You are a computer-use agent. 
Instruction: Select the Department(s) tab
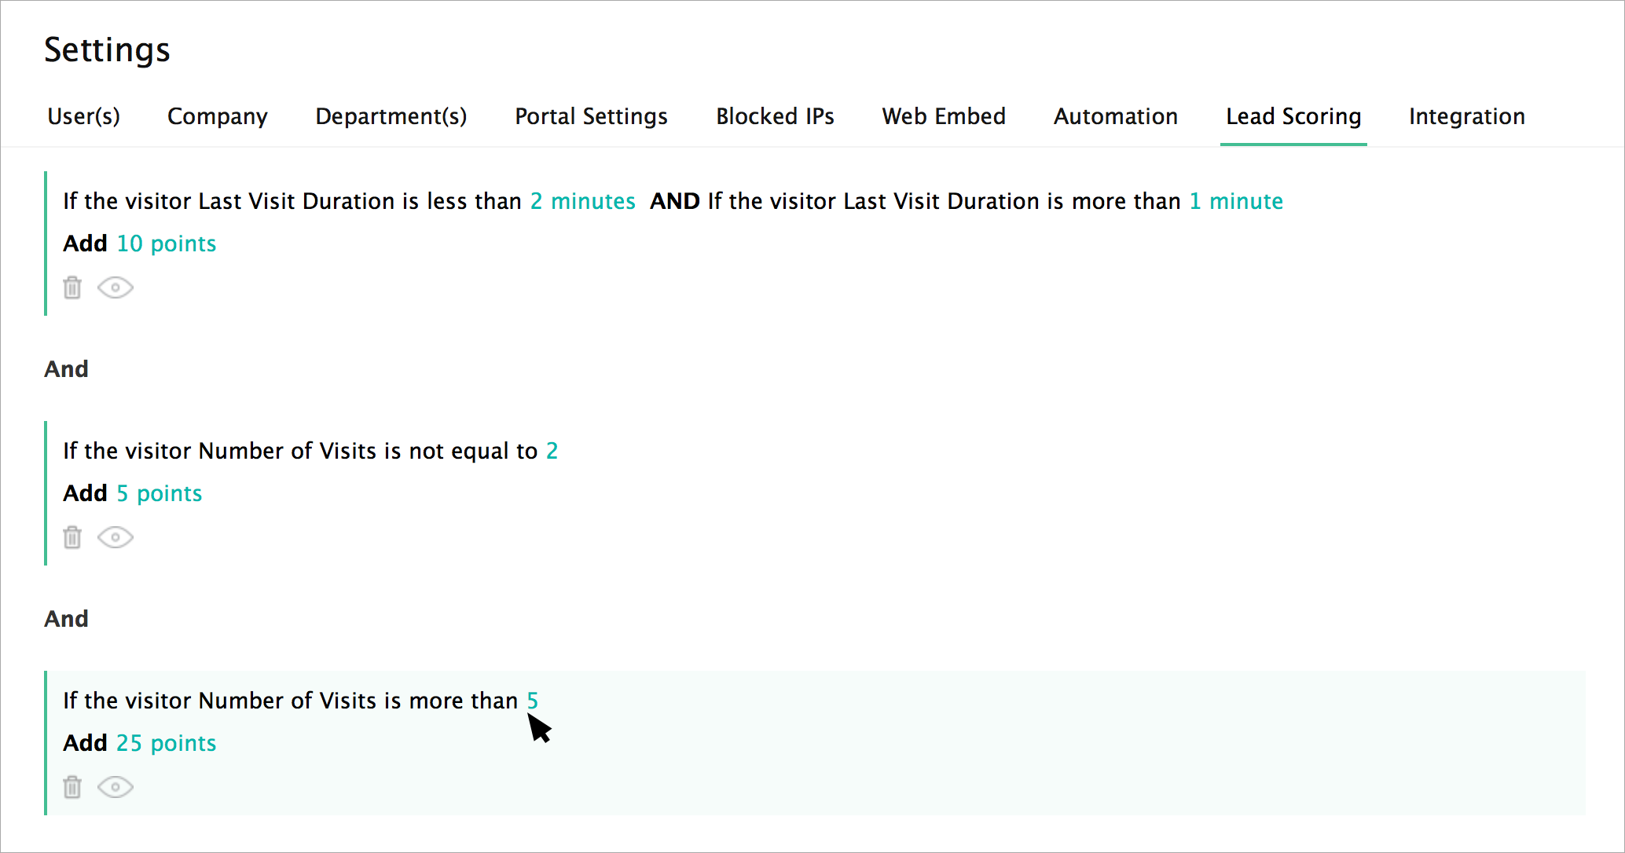coord(391,116)
